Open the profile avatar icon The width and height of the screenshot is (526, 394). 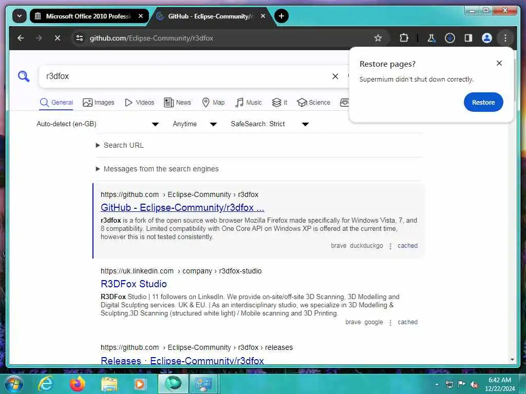point(487,38)
